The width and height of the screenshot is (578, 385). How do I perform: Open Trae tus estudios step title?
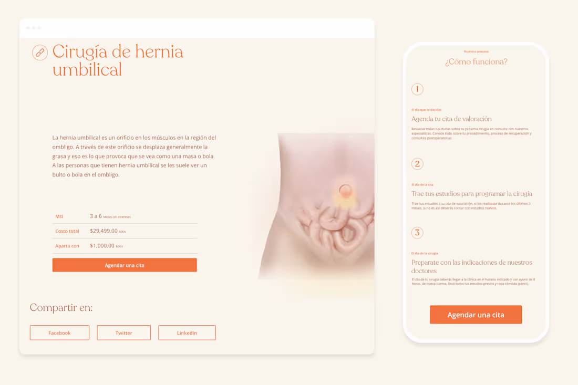click(x=472, y=193)
